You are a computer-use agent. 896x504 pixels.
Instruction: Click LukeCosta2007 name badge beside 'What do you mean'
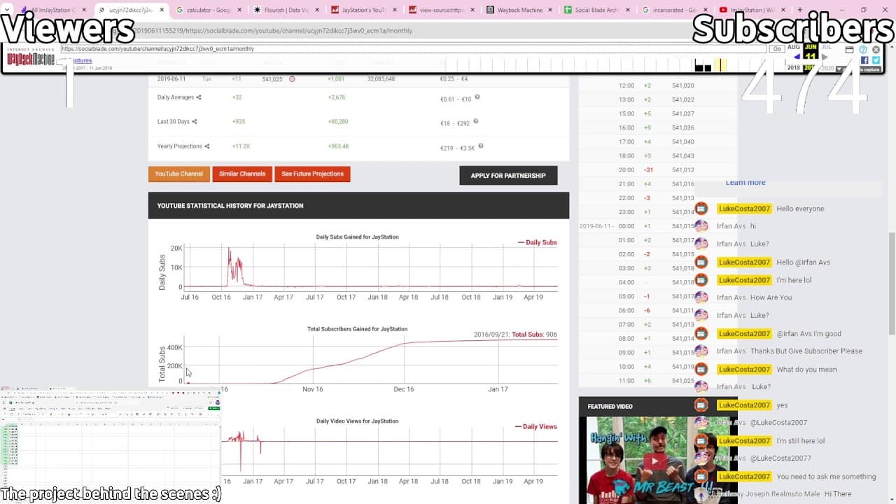pos(745,370)
